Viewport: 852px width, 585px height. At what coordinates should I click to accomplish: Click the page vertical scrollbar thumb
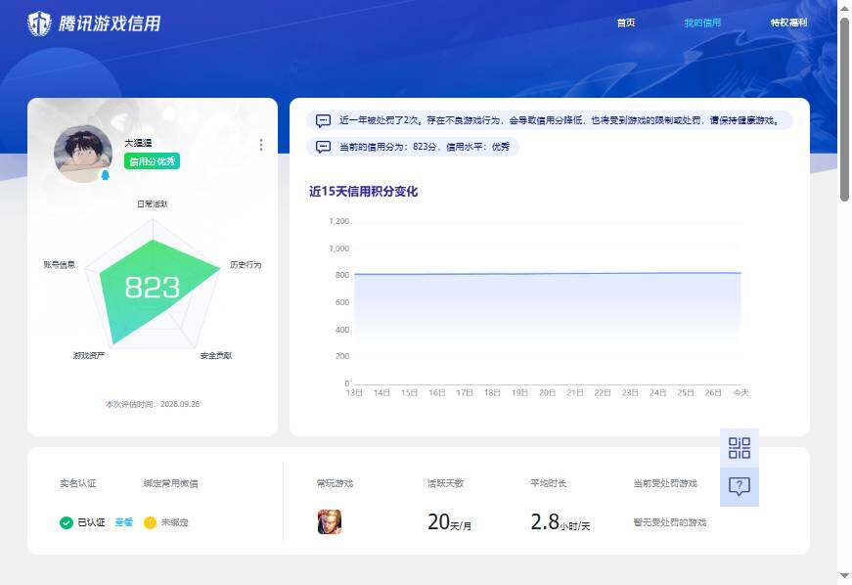click(844, 110)
